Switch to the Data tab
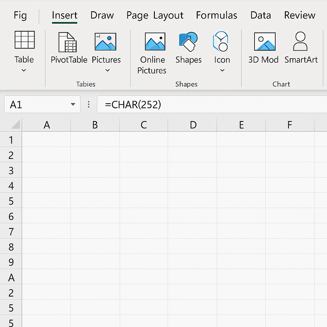327x327 pixels. (x=261, y=15)
